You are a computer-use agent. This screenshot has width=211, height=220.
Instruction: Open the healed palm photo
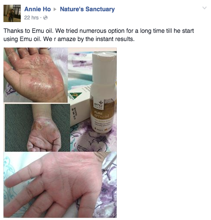coord(60,185)
